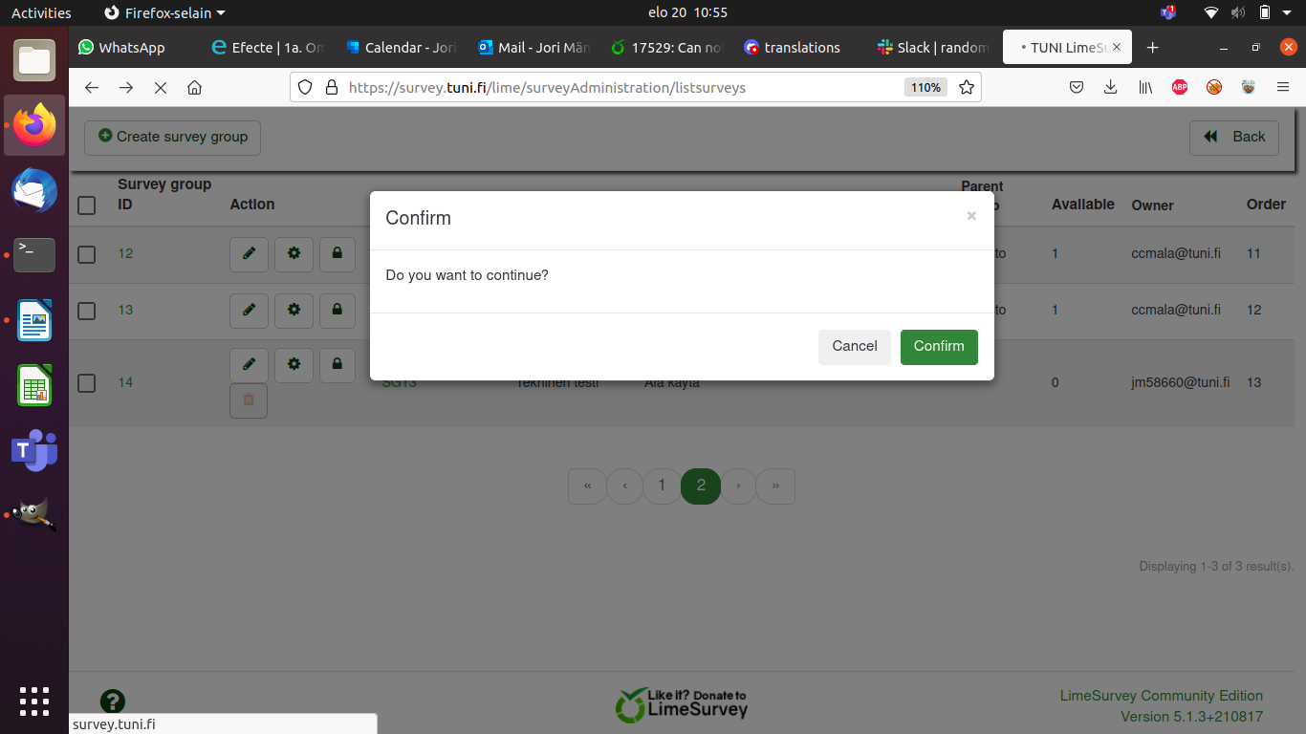Open settings gear for survey group 14
This screenshot has height=734, width=1306.
(294, 365)
